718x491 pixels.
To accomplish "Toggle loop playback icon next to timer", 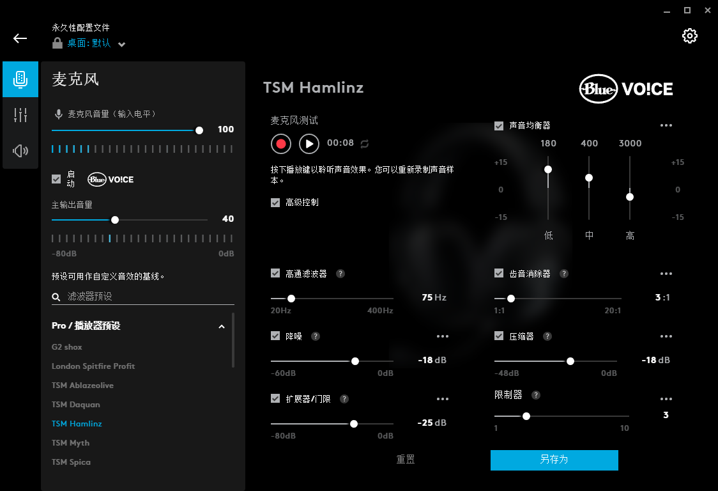I will coord(365,144).
